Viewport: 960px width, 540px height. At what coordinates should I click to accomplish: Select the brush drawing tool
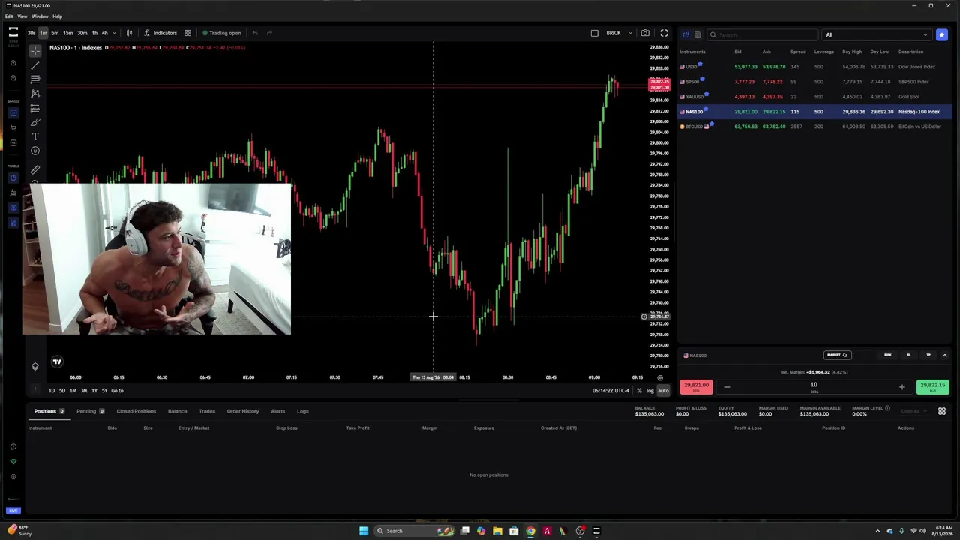(x=35, y=122)
